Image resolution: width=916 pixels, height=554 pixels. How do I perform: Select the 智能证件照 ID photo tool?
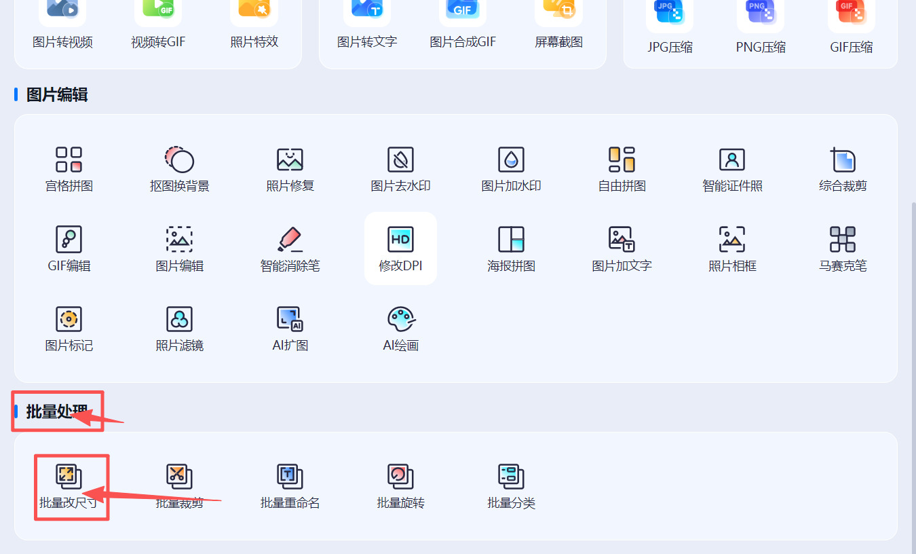732,170
